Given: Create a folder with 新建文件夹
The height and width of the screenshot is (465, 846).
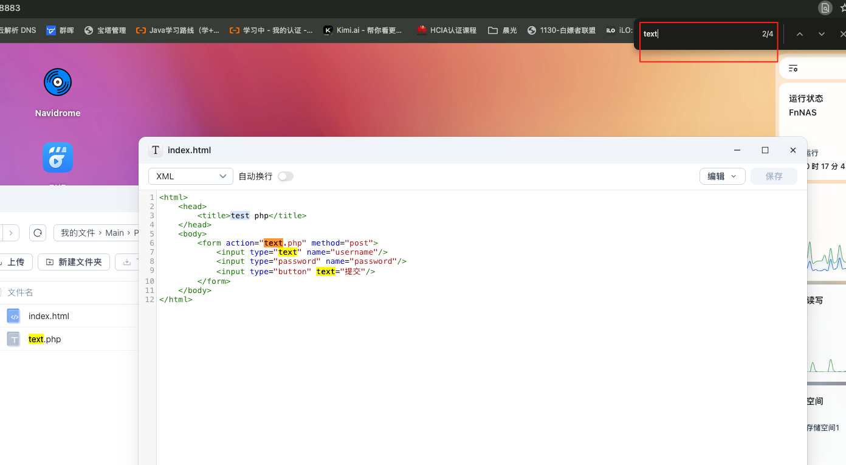Looking at the screenshot, I should [x=74, y=262].
